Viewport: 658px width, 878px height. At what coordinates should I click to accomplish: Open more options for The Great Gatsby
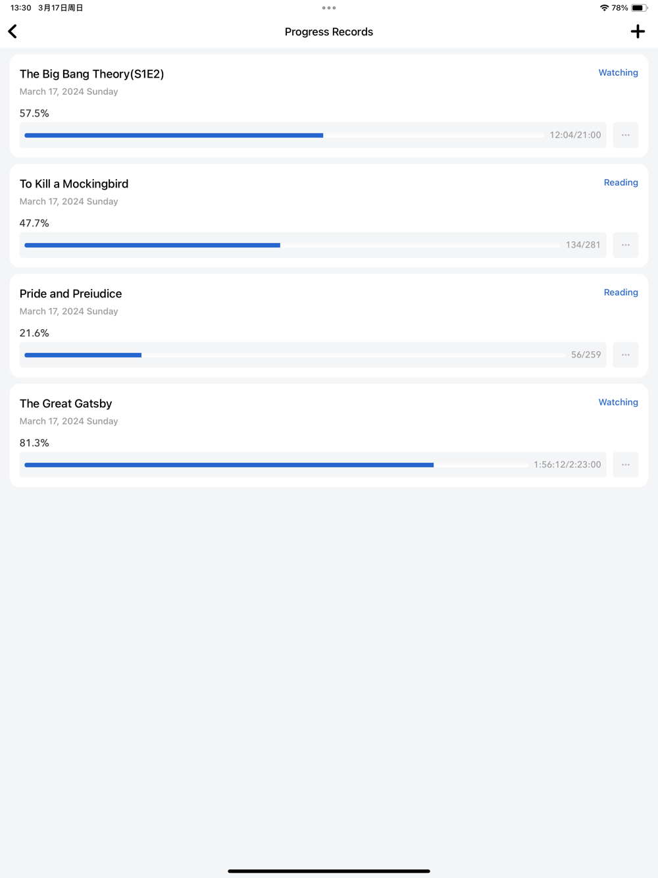coord(625,465)
